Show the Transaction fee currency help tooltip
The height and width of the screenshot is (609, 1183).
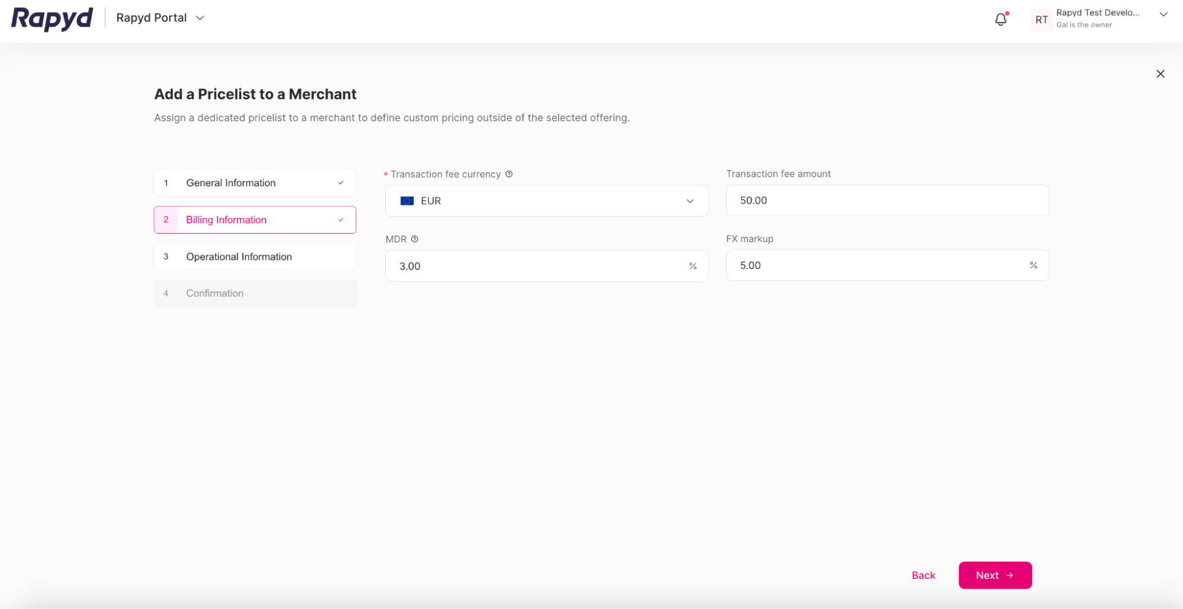click(x=509, y=174)
